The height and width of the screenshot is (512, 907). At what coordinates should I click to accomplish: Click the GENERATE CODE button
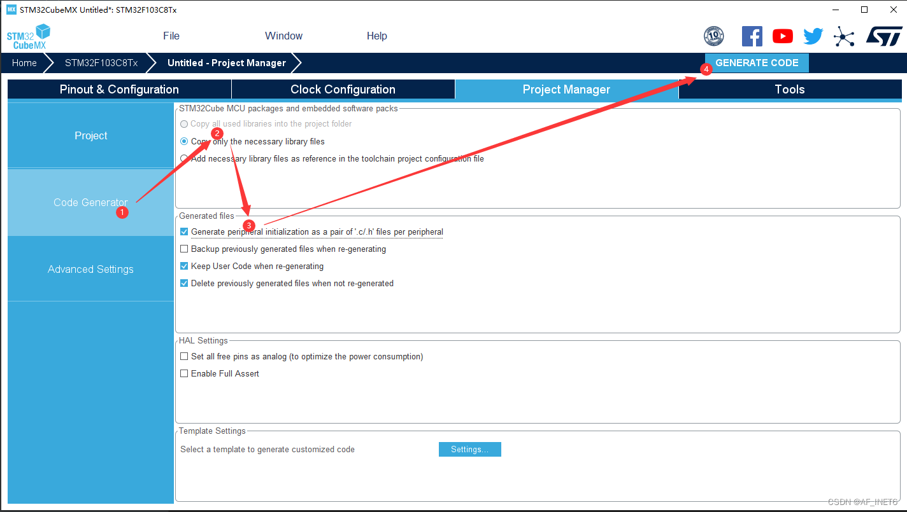757,63
